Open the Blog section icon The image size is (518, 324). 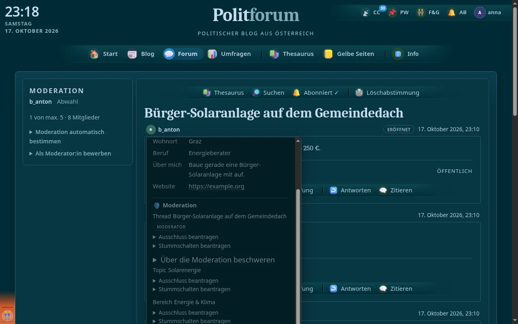[132, 54]
